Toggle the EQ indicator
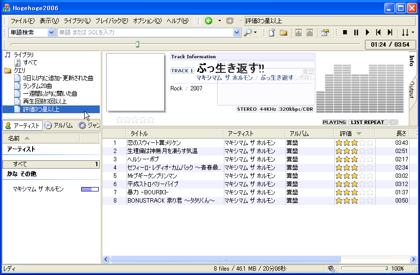 click(394, 122)
